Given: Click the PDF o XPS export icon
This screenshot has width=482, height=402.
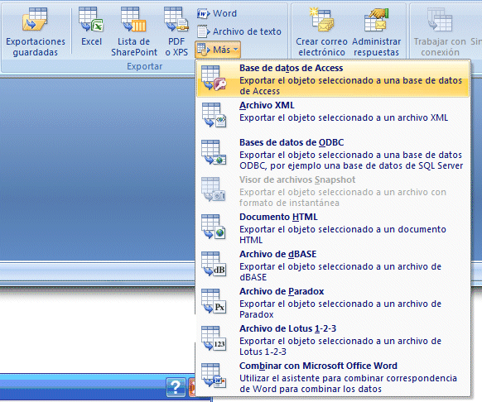Looking at the screenshot, I should 176,19.
